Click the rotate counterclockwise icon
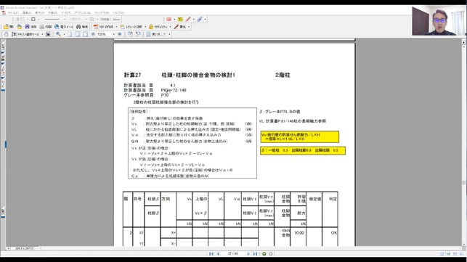 [x=138, y=34]
